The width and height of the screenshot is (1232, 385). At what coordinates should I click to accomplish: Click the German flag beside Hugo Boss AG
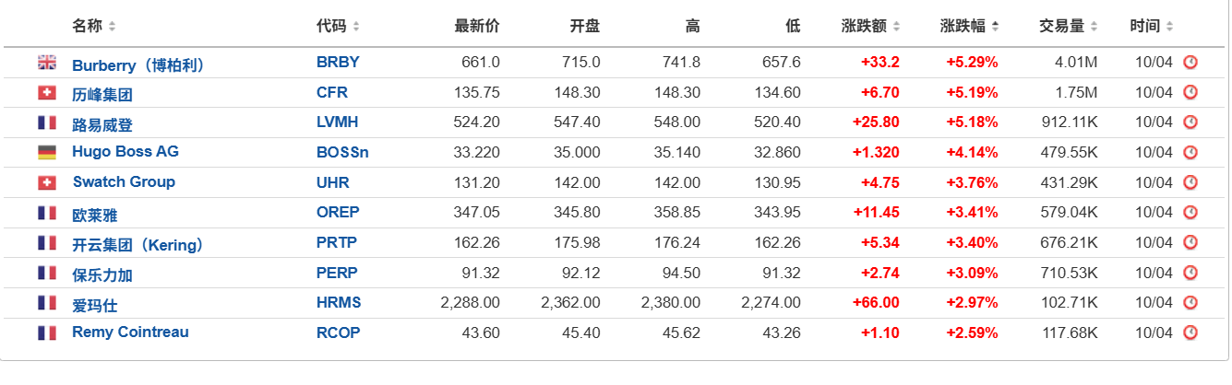[x=46, y=152]
